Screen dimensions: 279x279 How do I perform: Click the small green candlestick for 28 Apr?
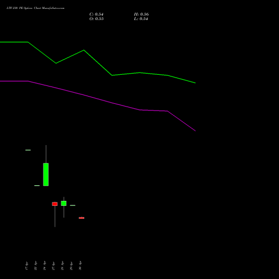[x=64, y=203]
